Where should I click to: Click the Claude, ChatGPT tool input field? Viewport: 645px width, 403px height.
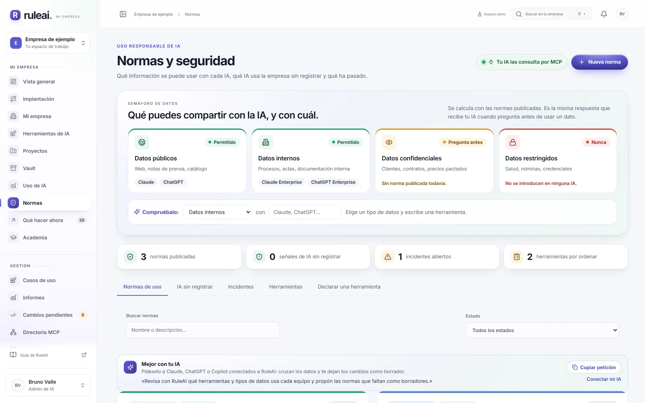tap(305, 212)
